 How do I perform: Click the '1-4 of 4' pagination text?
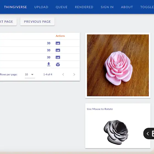[x=48, y=75]
